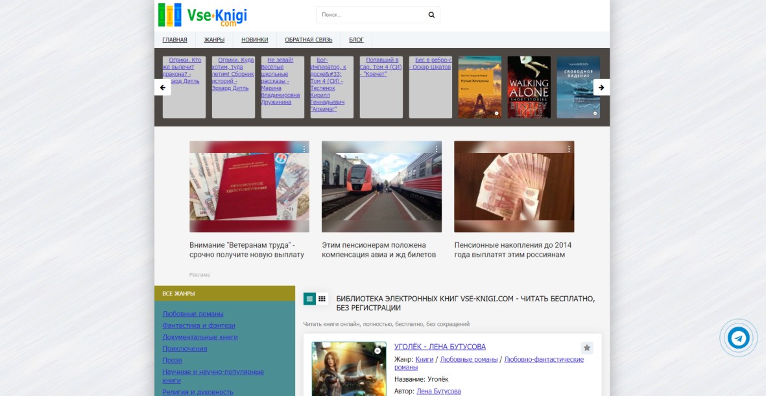Open the cash ad three-dot menu

(x=569, y=149)
